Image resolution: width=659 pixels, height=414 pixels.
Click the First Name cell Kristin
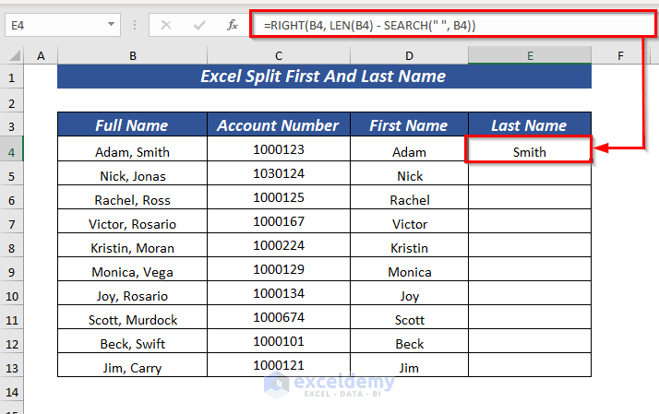pos(410,247)
